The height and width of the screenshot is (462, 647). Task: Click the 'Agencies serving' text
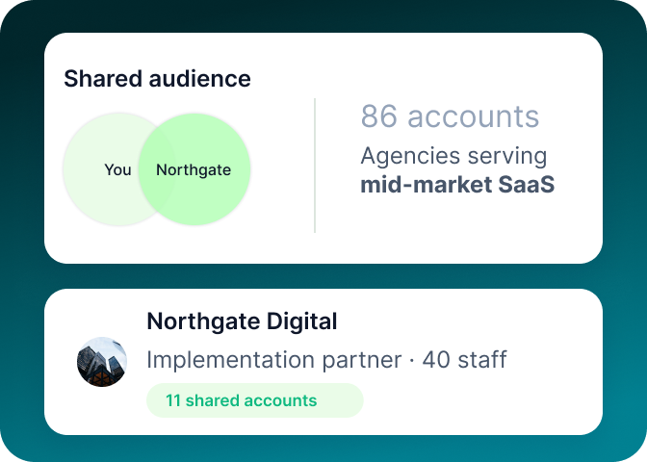pos(453,156)
